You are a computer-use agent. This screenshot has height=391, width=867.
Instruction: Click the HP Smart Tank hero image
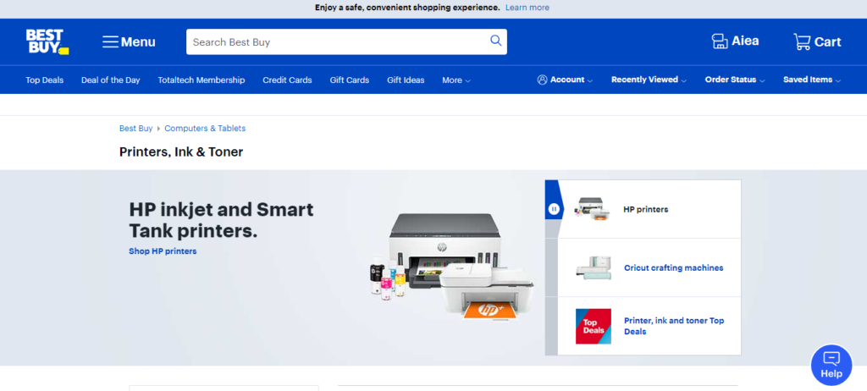click(x=452, y=267)
